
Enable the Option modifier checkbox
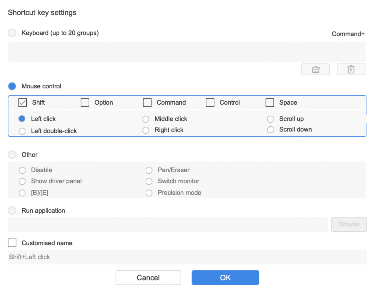pos(85,102)
